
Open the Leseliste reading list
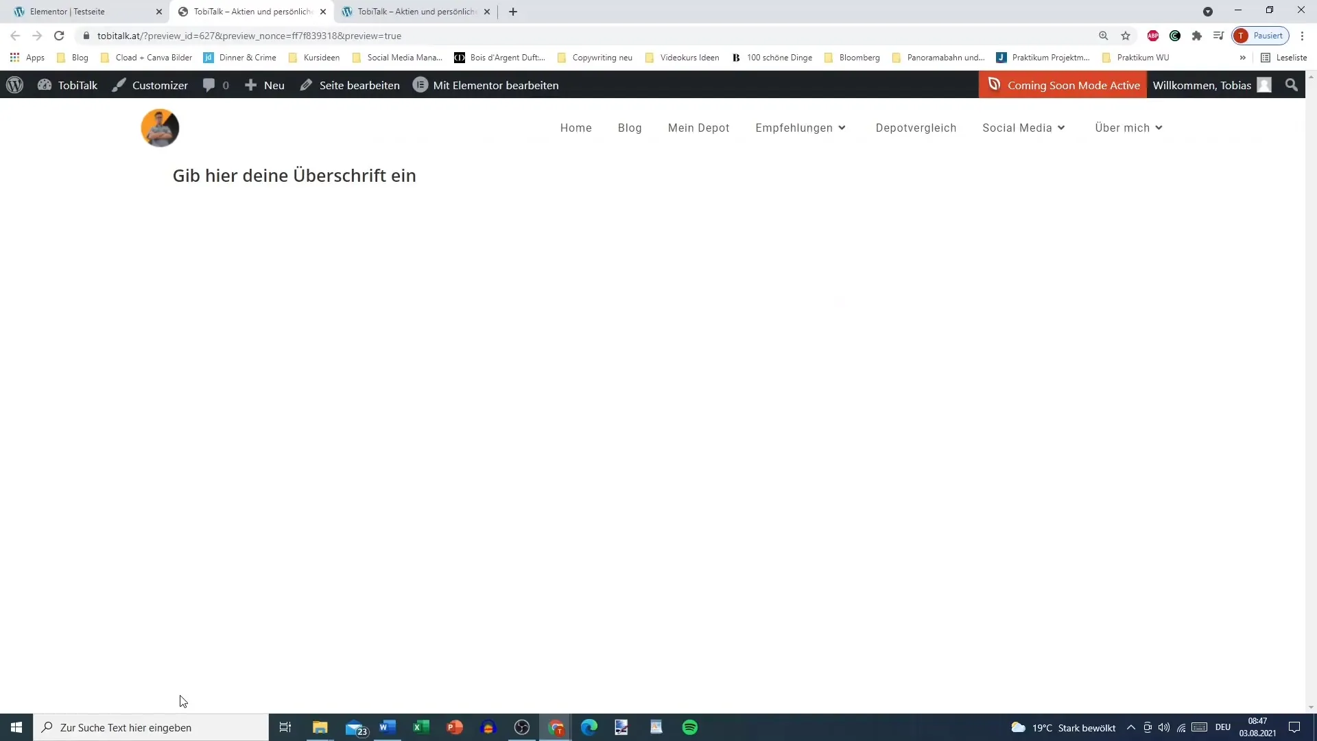(x=1284, y=58)
